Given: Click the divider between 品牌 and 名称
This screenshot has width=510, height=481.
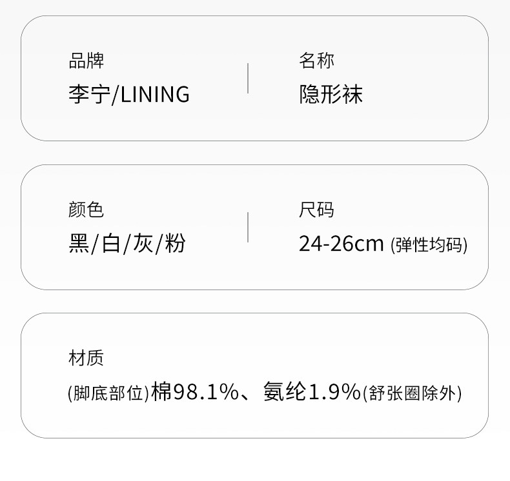Looking at the screenshot, I should 248,78.
